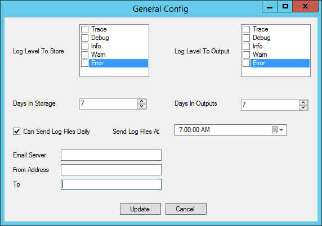
Task: Click the 7:00:00 AM time field
Action: pyautogui.click(x=223, y=130)
